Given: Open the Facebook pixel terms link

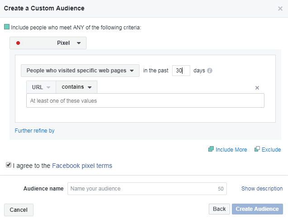Looking at the screenshot, I should [x=82, y=166].
